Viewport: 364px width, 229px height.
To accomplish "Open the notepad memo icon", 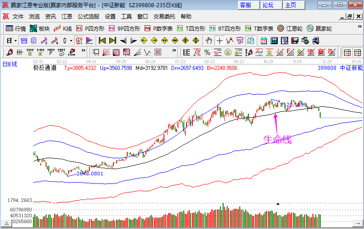I will 285,41.
